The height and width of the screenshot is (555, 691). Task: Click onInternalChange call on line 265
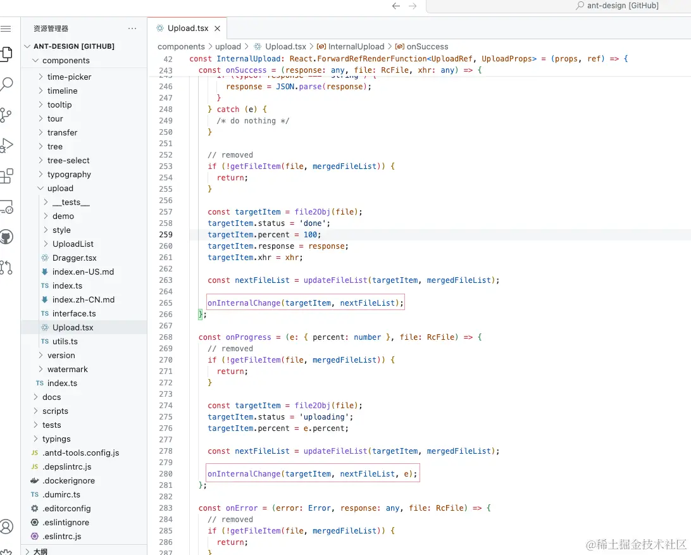pyautogui.click(x=306, y=303)
